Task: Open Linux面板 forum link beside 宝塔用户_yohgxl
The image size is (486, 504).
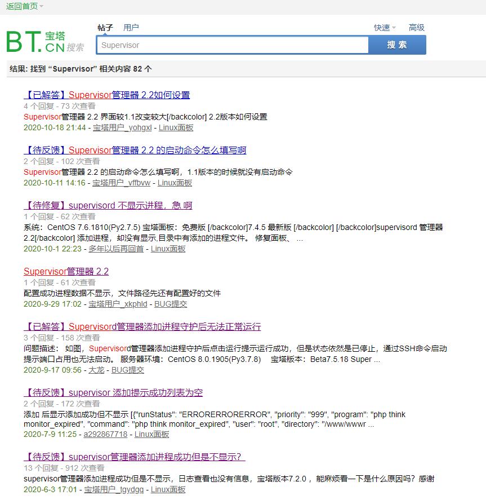Action: (176, 127)
